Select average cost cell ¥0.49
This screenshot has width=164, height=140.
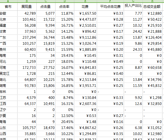pyautogui.click(x=110, y=62)
